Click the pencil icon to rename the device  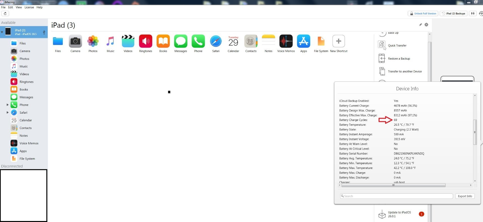[x=420, y=25]
